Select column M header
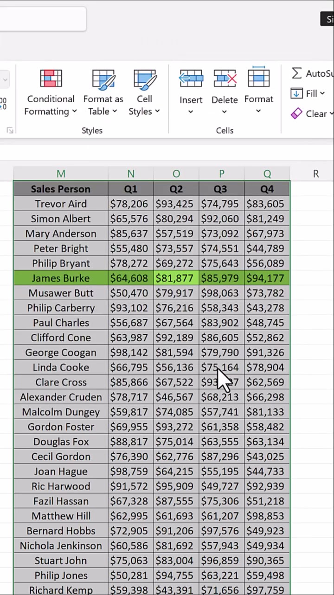This screenshot has width=334, height=595. tap(61, 174)
